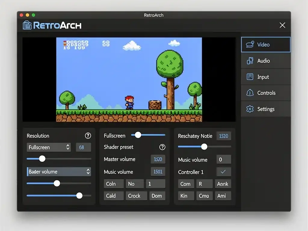Switch to the Input tab
The height and width of the screenshot is (231, 308).
point(266,77)
